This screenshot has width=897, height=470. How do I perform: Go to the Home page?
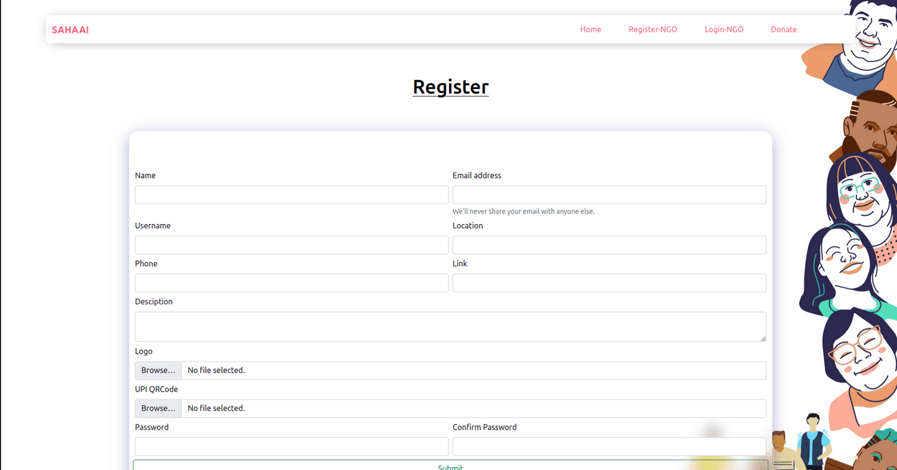[x=591, y=29]
